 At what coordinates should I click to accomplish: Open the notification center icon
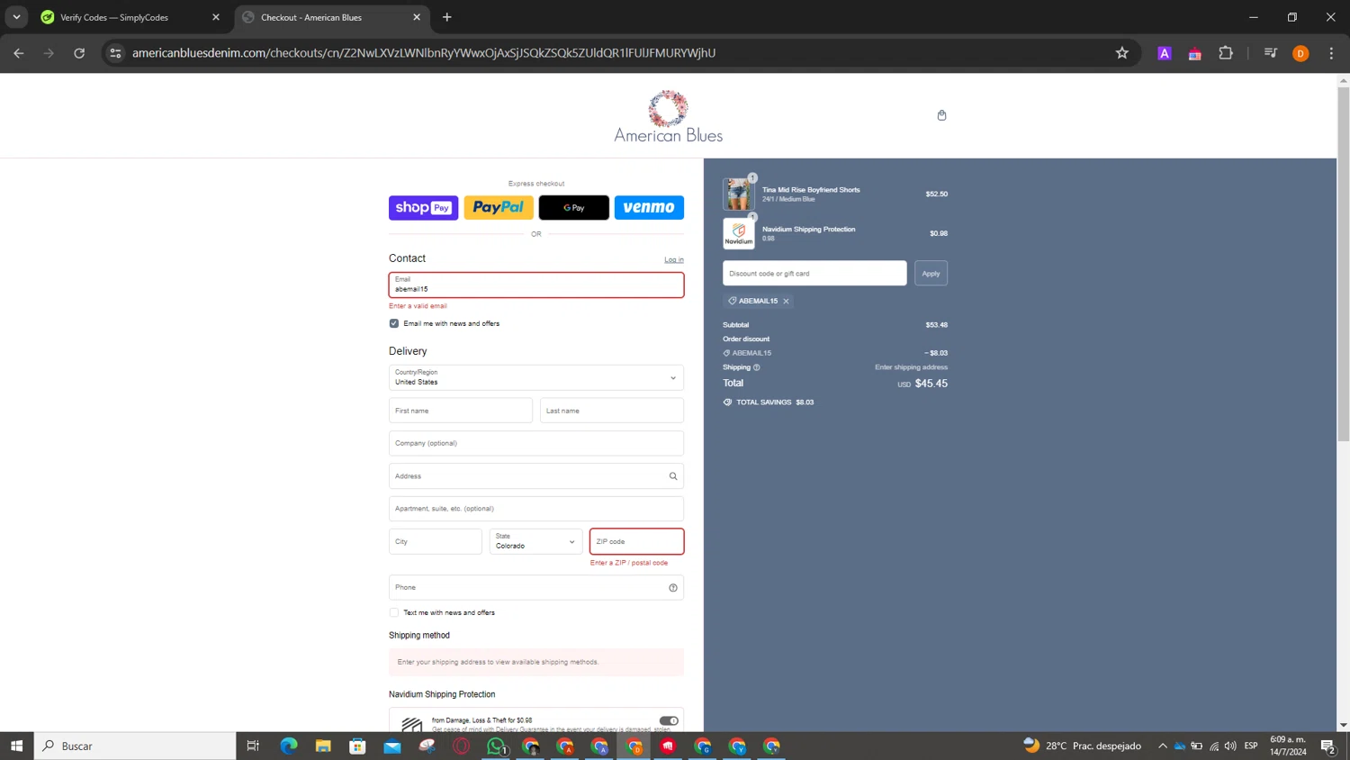click(1327, 746)
